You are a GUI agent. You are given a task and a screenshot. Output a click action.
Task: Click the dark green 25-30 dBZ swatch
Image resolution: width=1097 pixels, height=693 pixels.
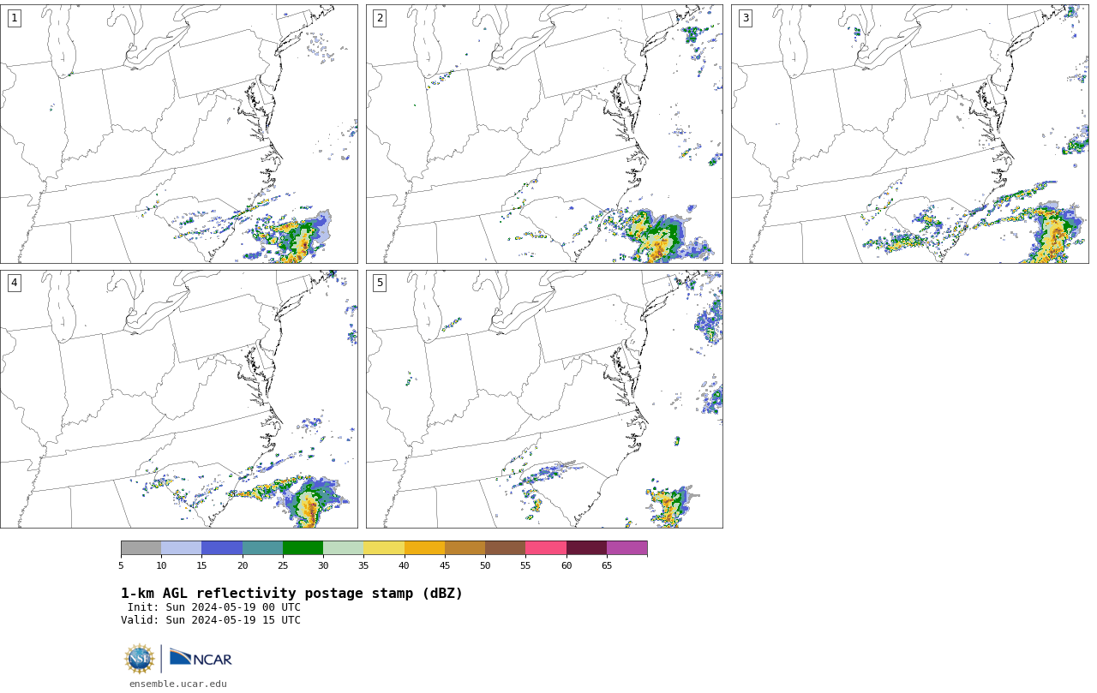coord(303,548)
